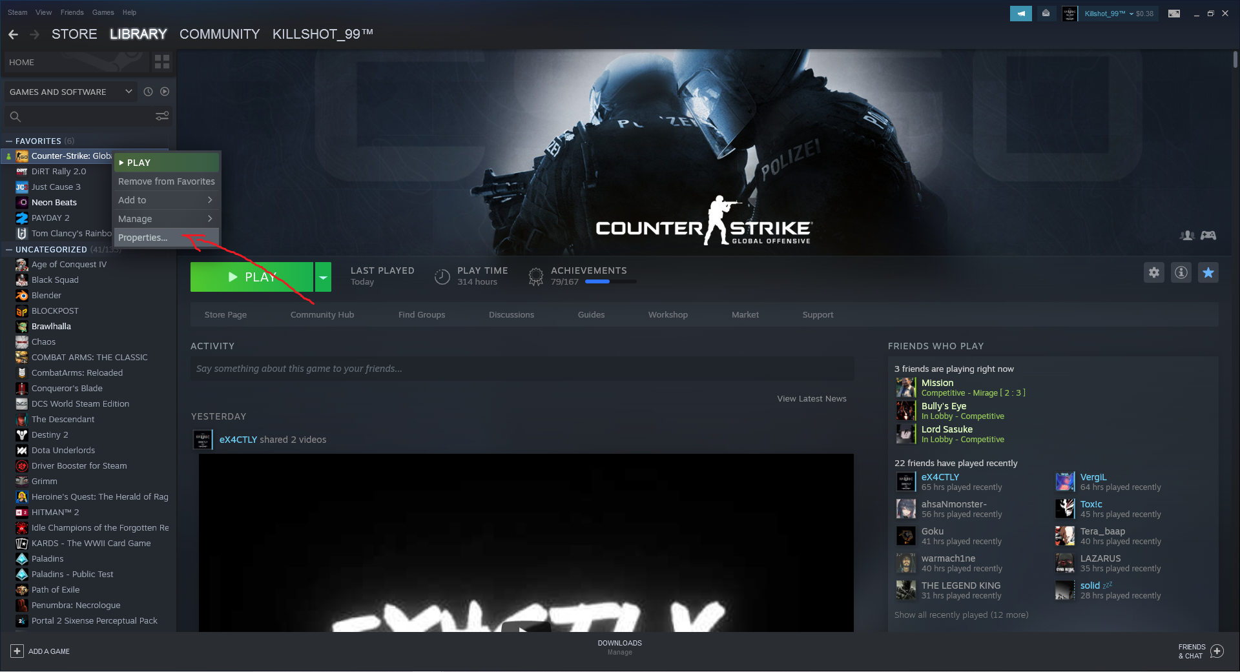Open the Play button dropdown arrow
The image size is (1240, 672).
pyautogui.click(x=323, y=277)
